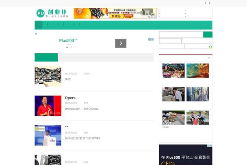
Task: Click the summary text 2015*
Action: tap(68, 79)
